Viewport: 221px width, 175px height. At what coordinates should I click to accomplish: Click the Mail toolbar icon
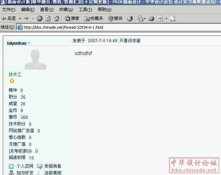(x=141, y=18)
